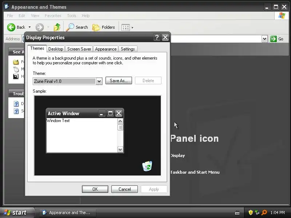Click the green Back arrow icon
Screen dimensions: 291x218
[11, 27]
